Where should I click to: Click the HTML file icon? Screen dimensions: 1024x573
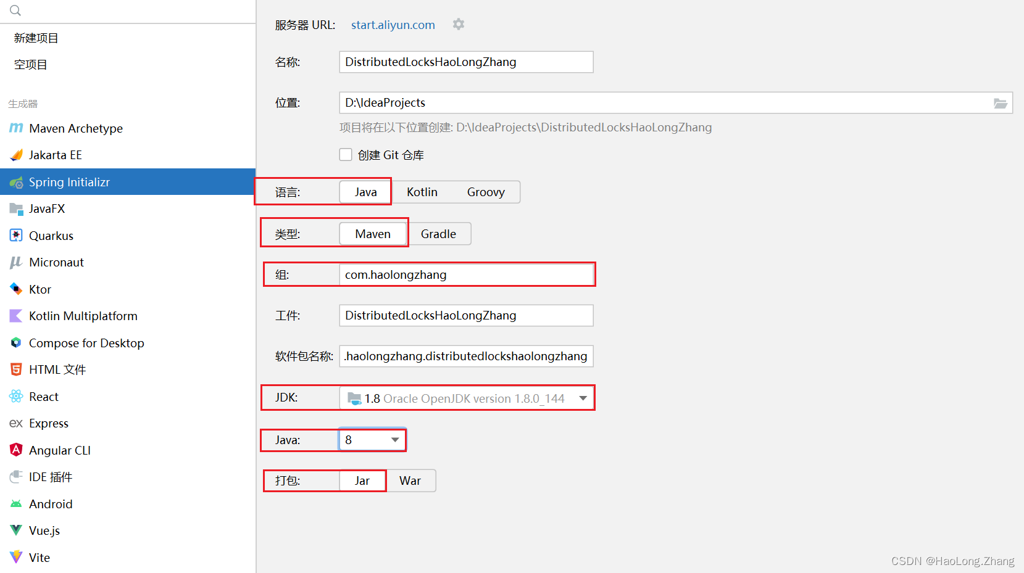point(16,369)
